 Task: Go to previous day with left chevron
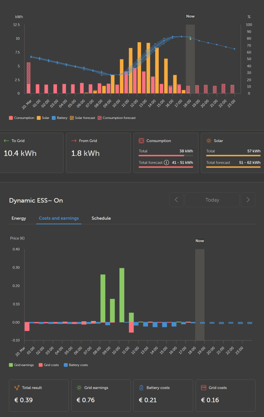176,200
